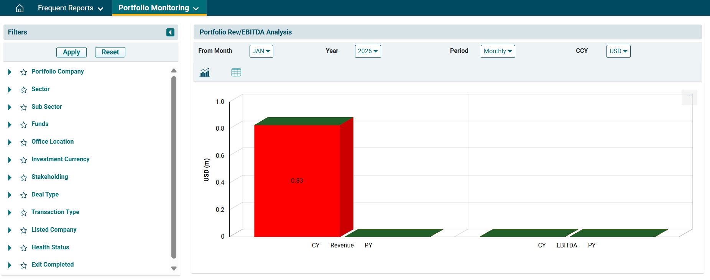
Task: Click the Apply filters button
Action: click(71, 52)
